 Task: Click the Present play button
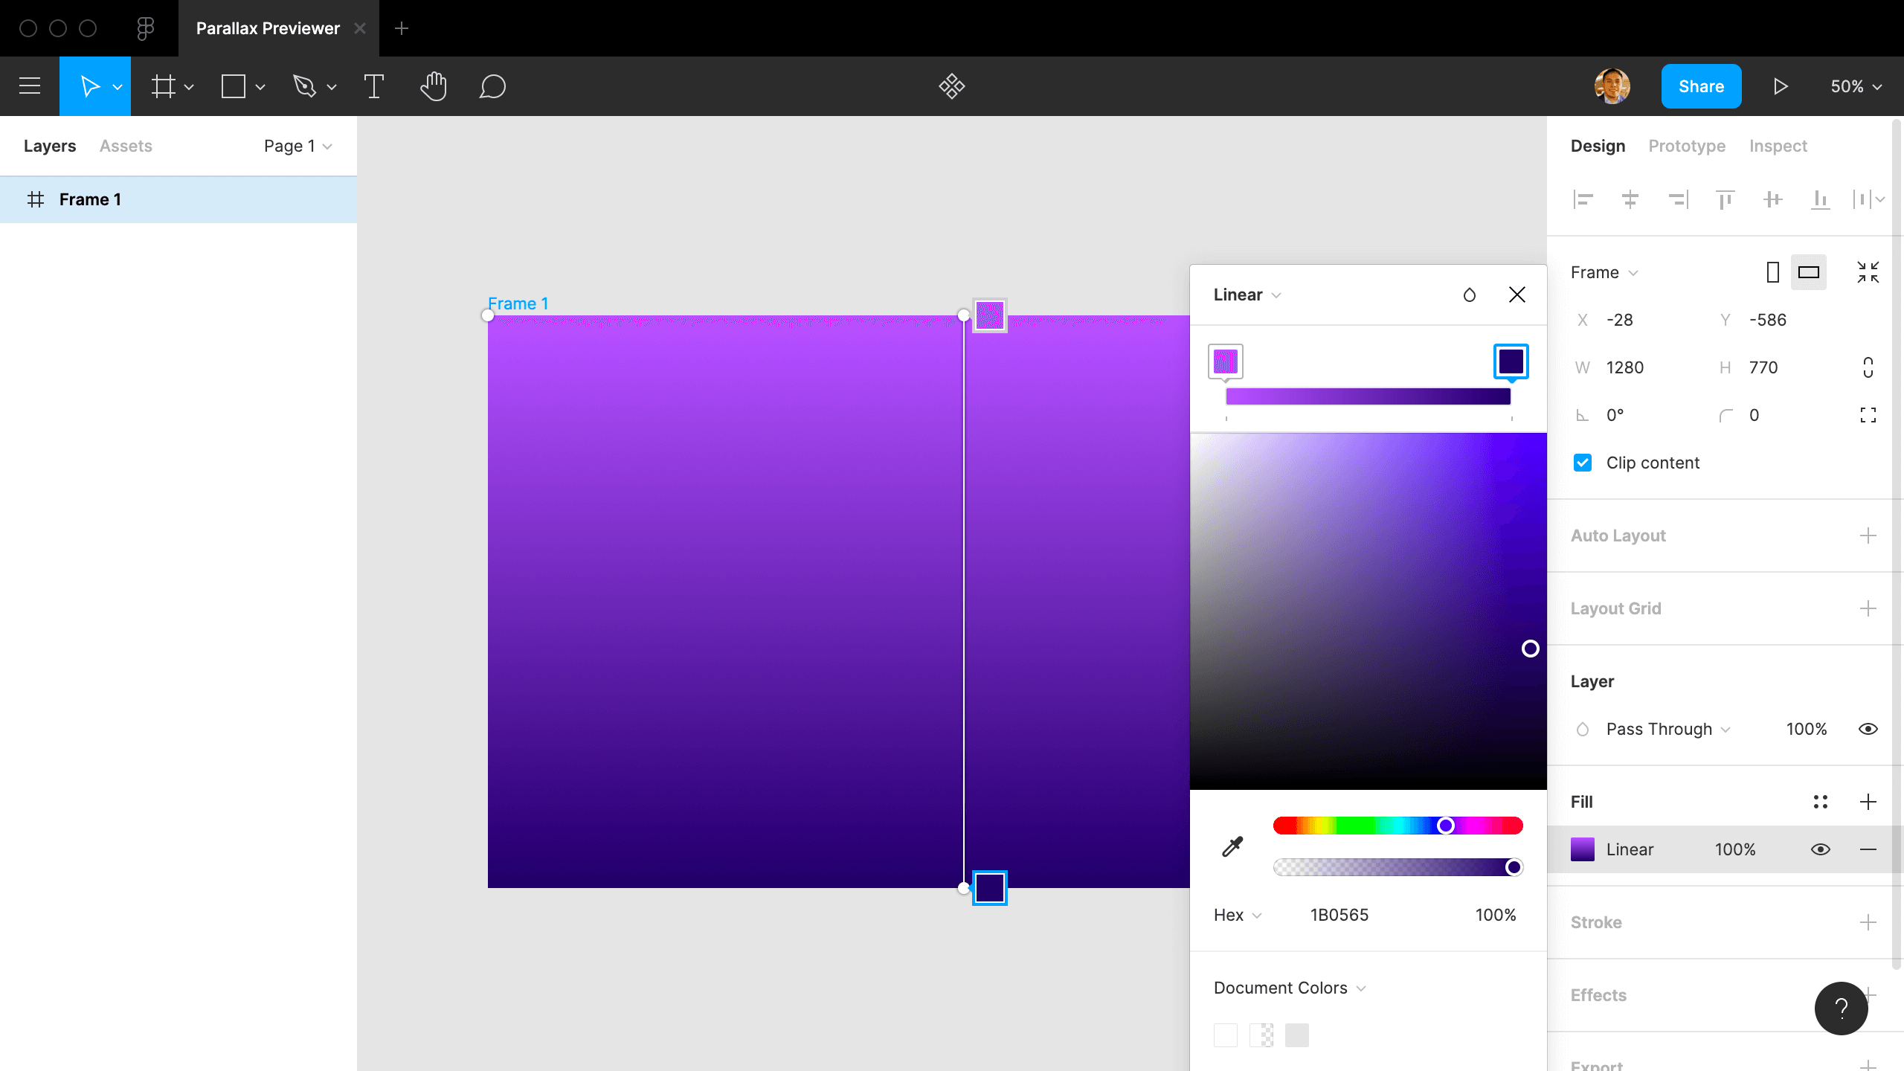coord(1780,86)
